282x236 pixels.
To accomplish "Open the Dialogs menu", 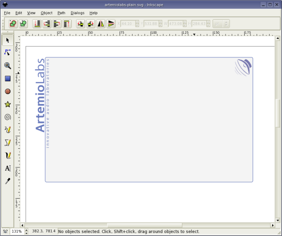I will click(x=77, y=13).
